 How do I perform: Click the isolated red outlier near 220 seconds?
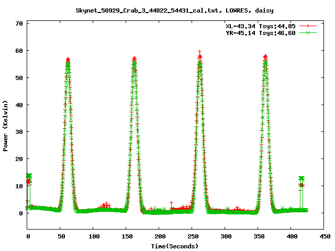(x=171, y=202)
